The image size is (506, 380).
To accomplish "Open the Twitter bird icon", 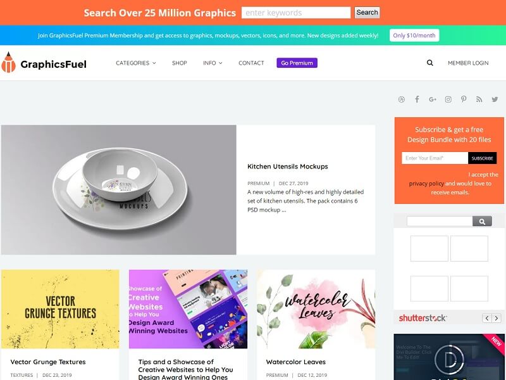I will 495,99.
